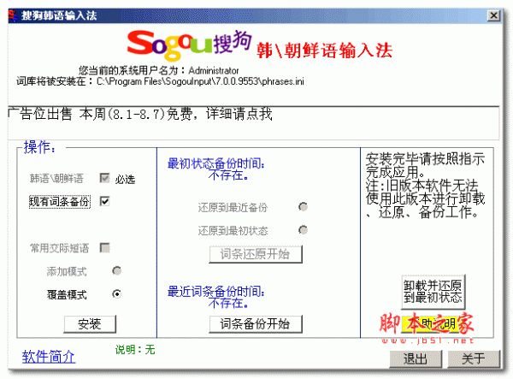This screenshot has width=513, height=379.
Task: Click the 安装 button
Action: [x=90, y=324]
